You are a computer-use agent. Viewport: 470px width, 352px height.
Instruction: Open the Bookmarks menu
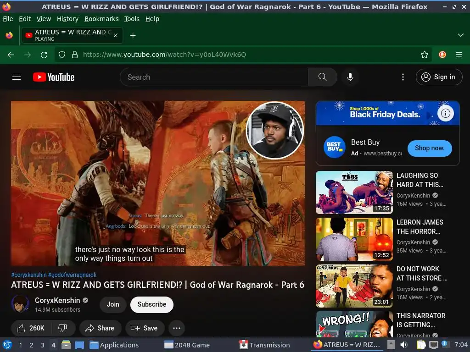coord(101,19)
